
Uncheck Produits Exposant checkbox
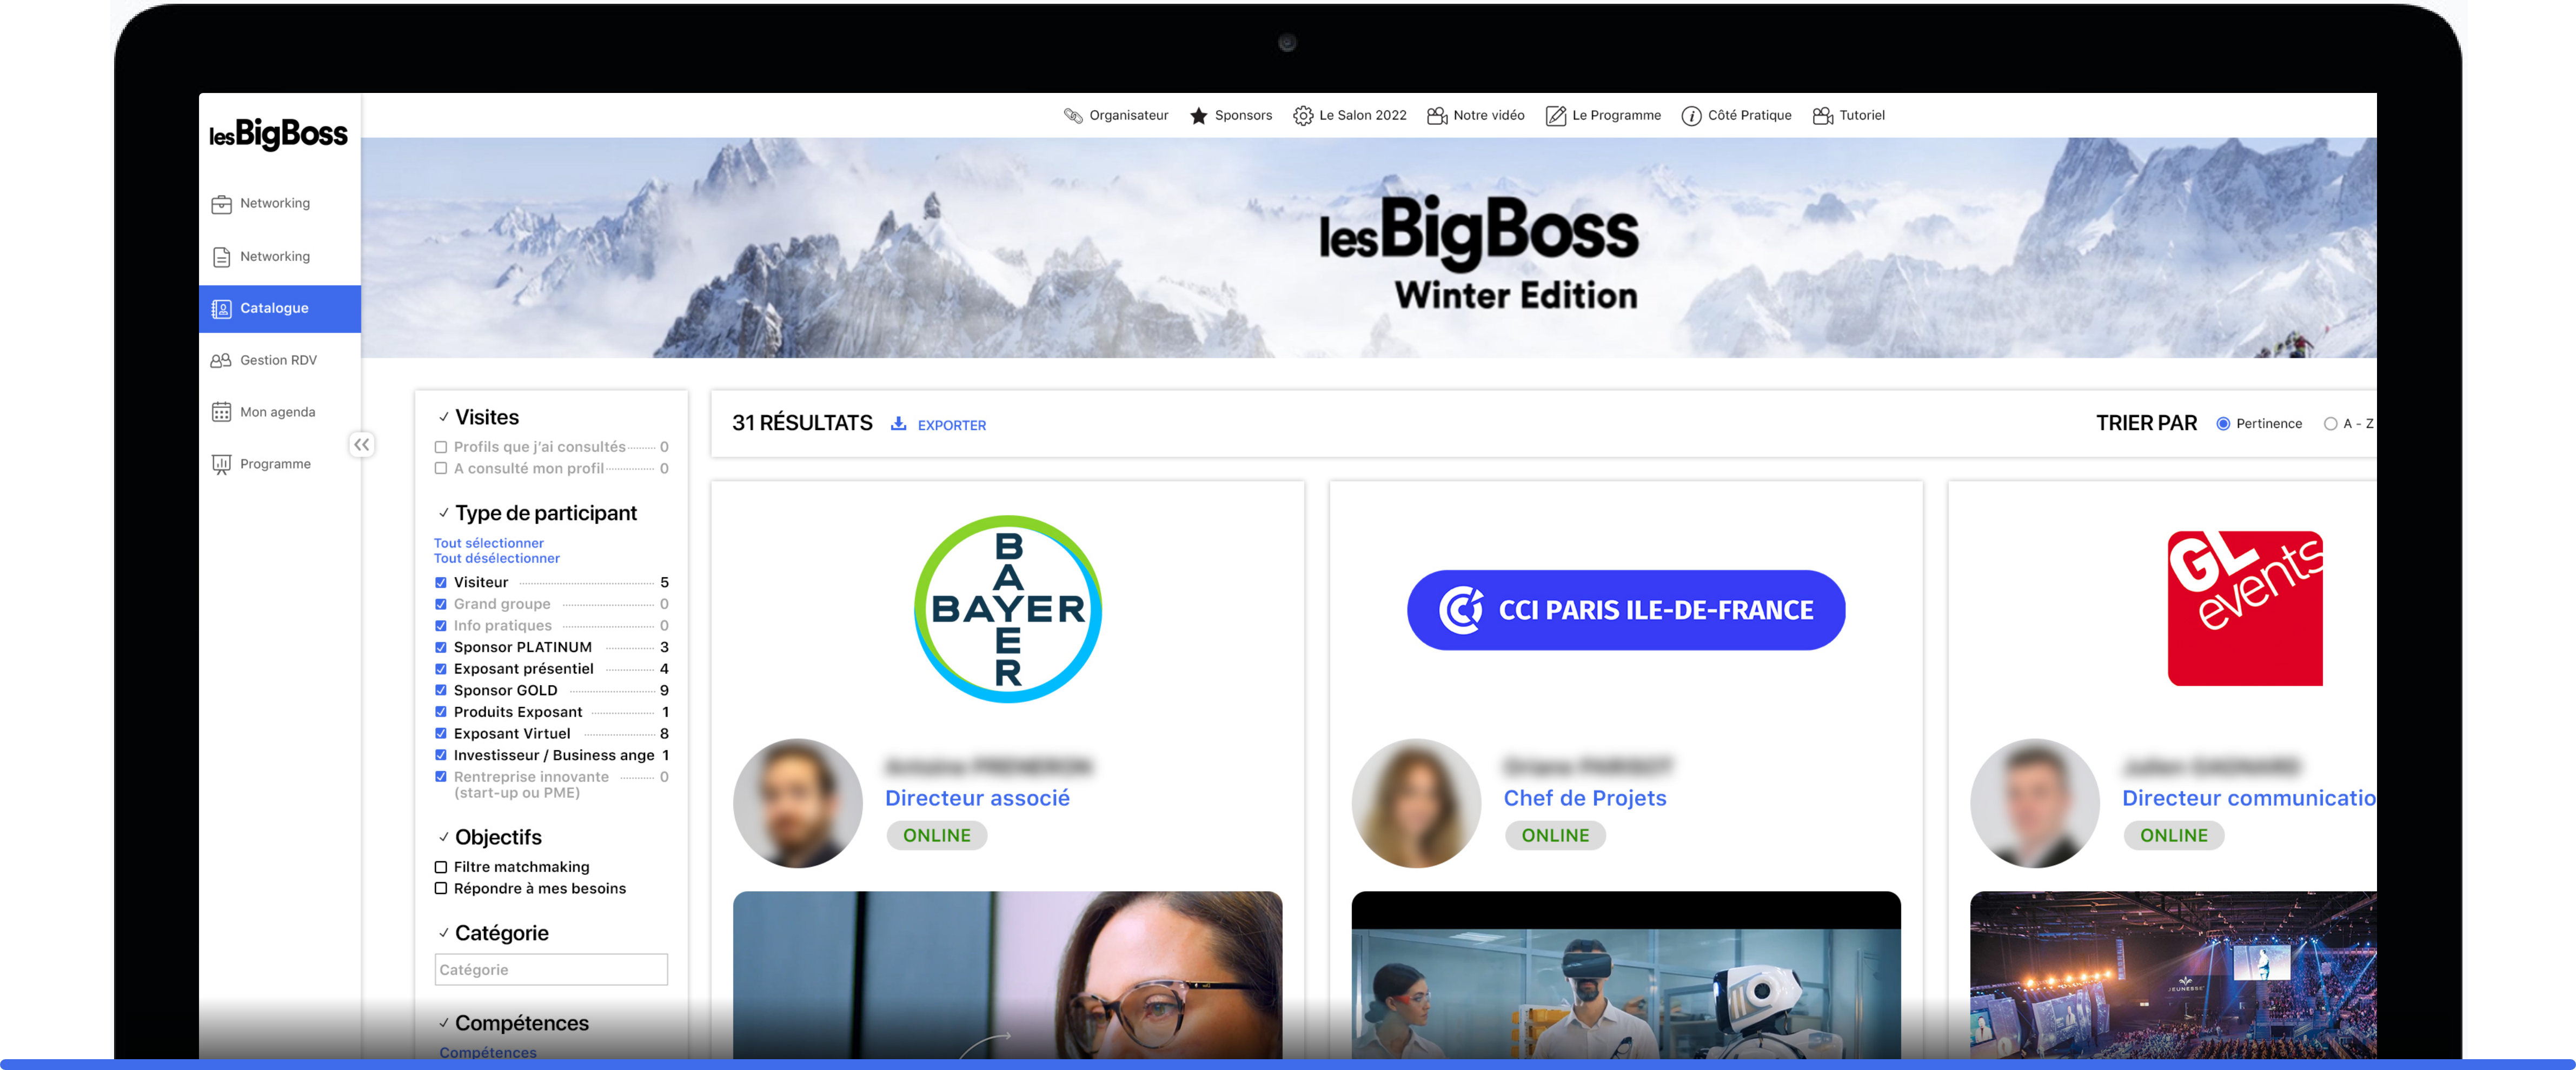[441, 712]
